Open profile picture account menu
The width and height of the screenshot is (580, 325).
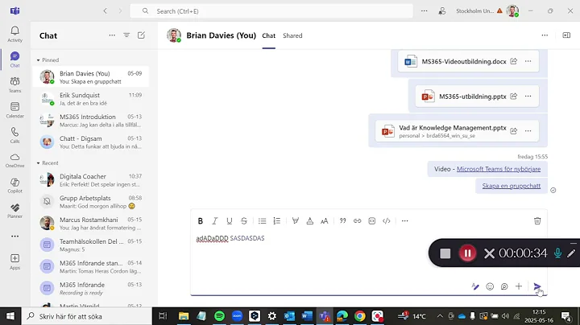[512, 11]
